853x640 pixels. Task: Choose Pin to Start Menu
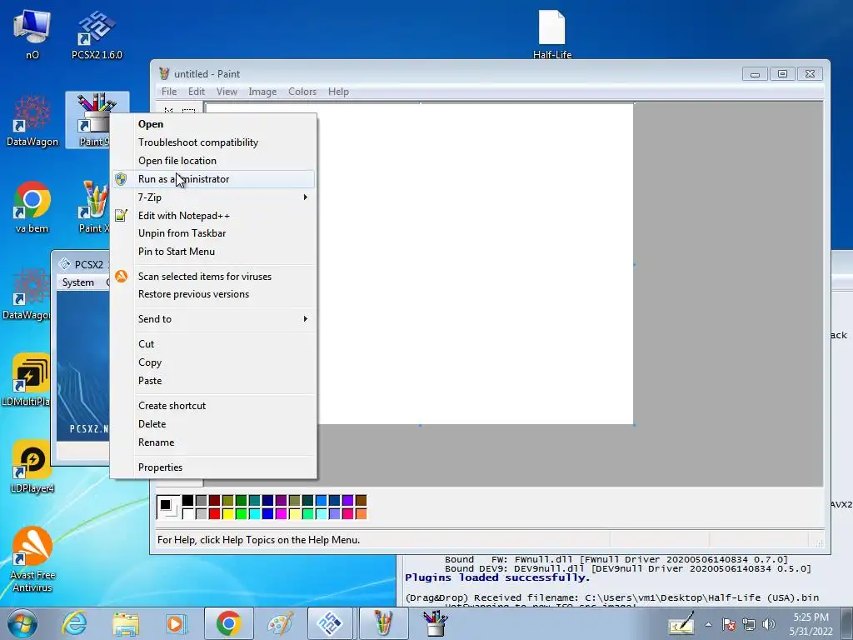pyautogui.click(x=213, y=252)
